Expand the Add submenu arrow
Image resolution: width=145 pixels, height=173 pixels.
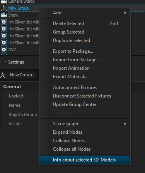click(x=125, y=13)
